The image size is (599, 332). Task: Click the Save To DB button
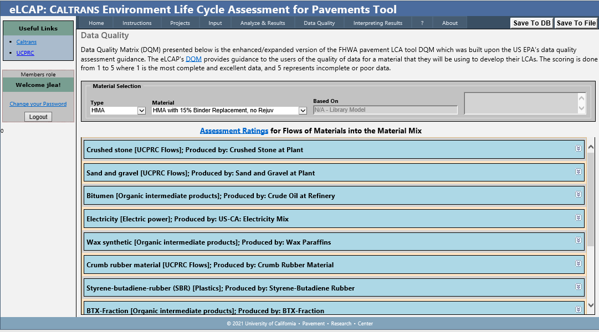tap(531, 23)
